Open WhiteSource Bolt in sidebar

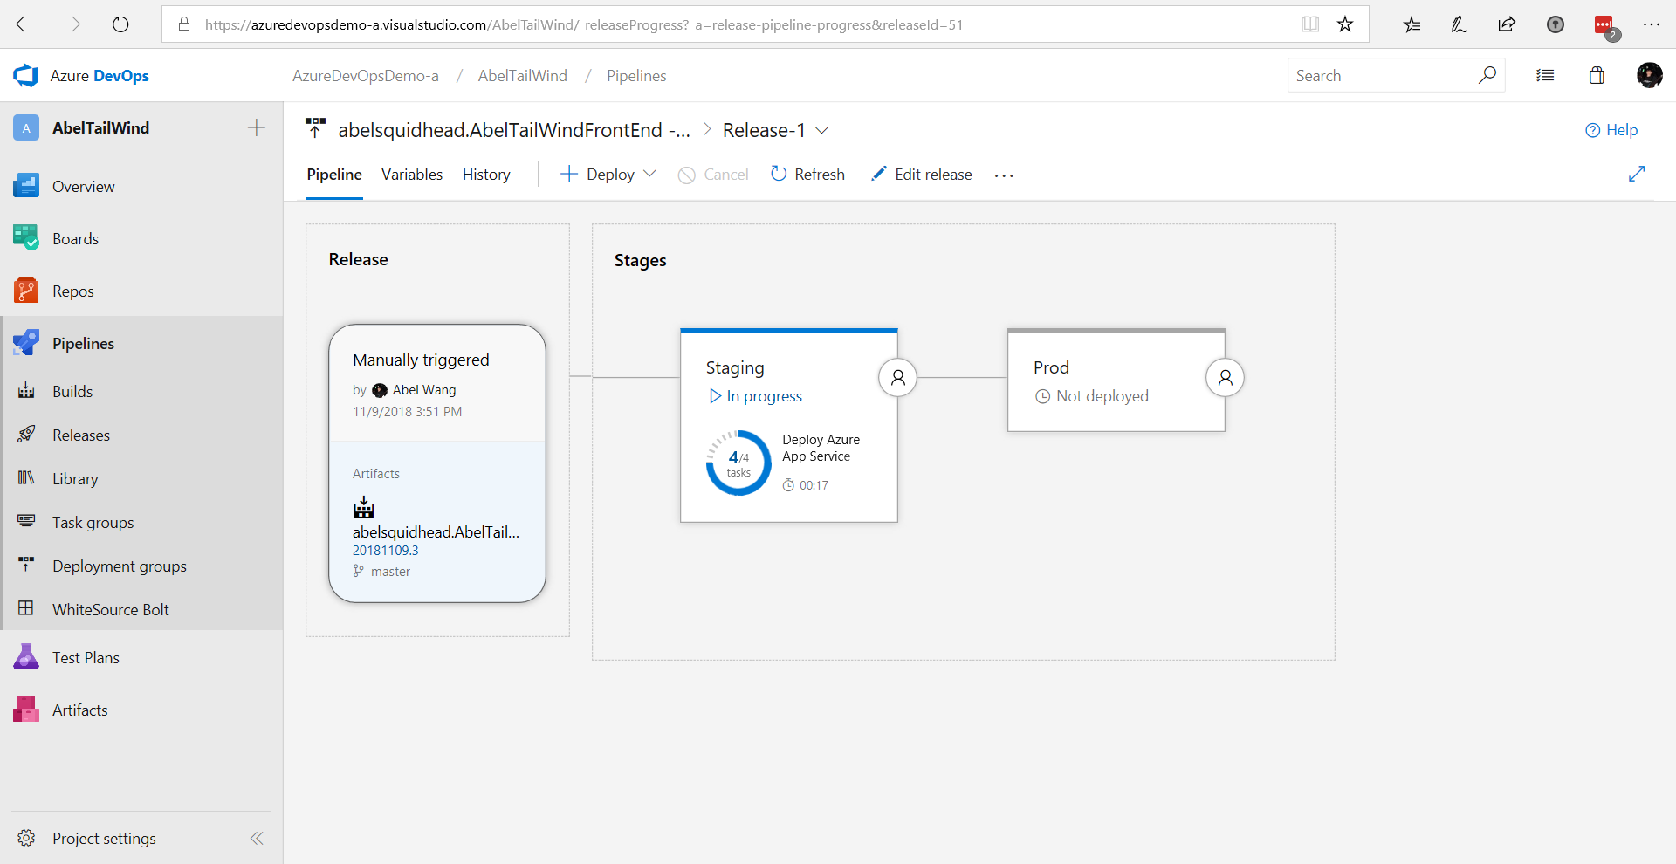click(111, 610)
